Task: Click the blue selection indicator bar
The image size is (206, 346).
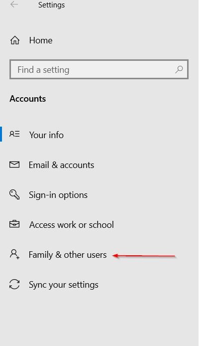Action: click(1, 134)
